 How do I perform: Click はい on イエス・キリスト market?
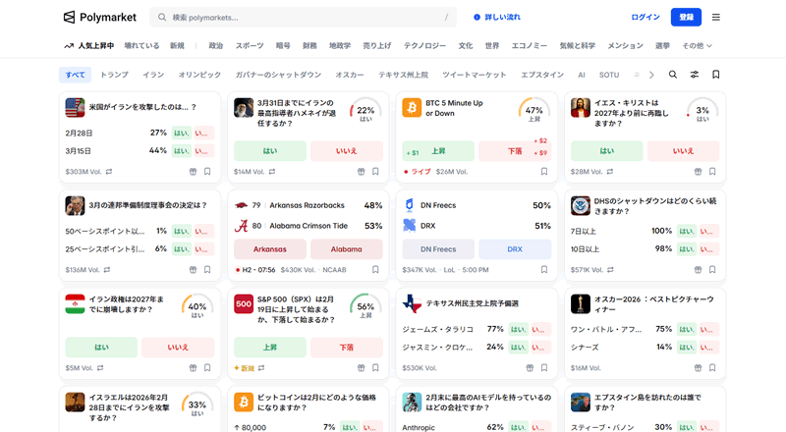(x=607, y=151)
